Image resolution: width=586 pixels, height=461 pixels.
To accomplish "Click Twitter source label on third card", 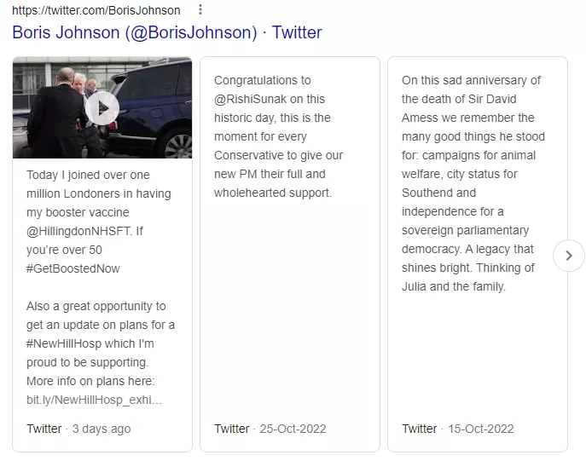I will tap(420, 429).
